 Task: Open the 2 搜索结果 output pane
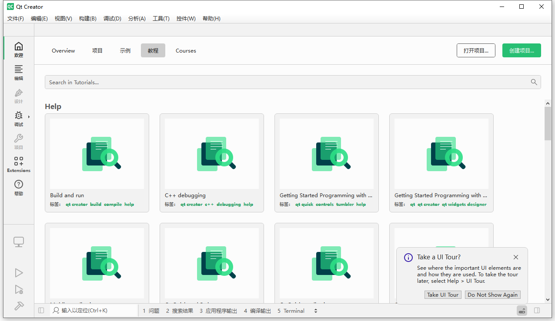(x=179, y=311)
